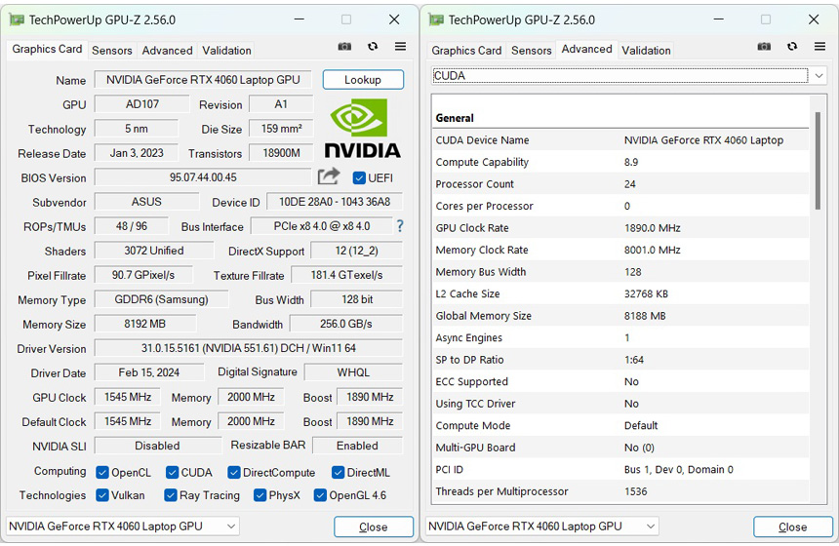Open the CUDA dropdown in Advanced tab
The height and width of the screenshot is (546, 839).
[819, 76]
